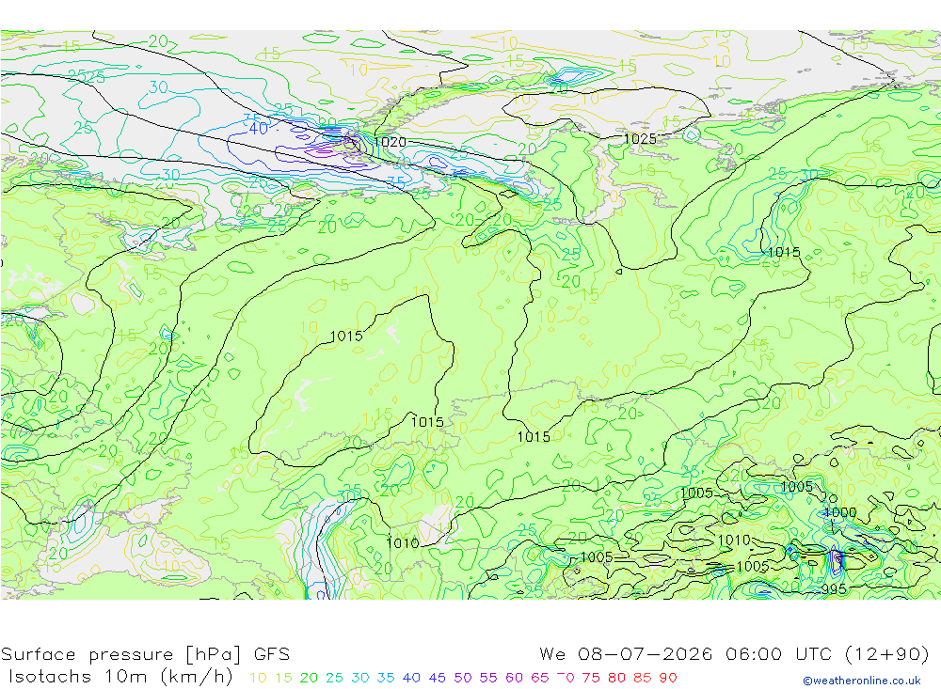Select the 15 legend value

tap(283, 678)
